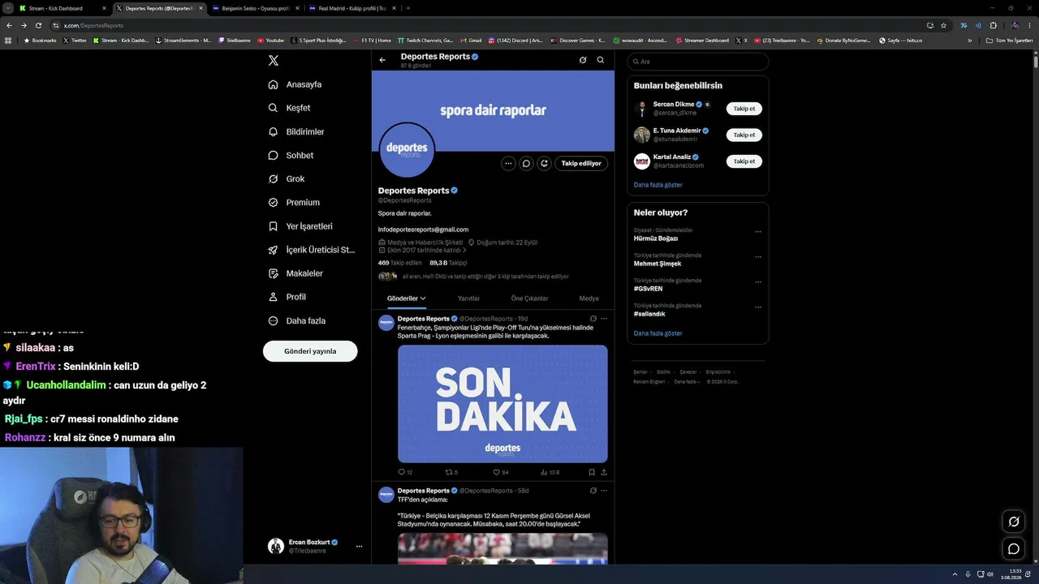Open the Deportes Reports profile picture
1039x584 pixels.
pyautogui.click(x=407, y=150)
